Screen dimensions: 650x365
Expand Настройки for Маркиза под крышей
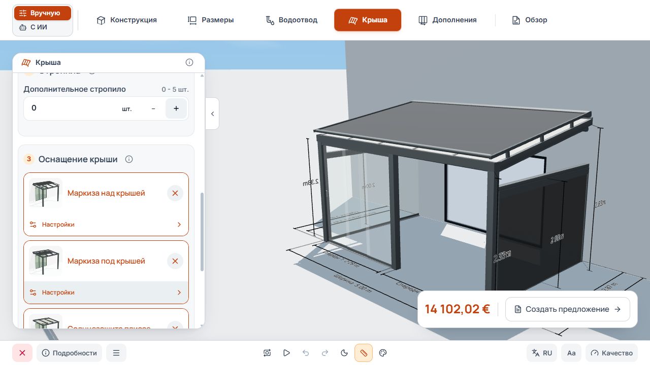pyautogui.click(x=106, y=293)
